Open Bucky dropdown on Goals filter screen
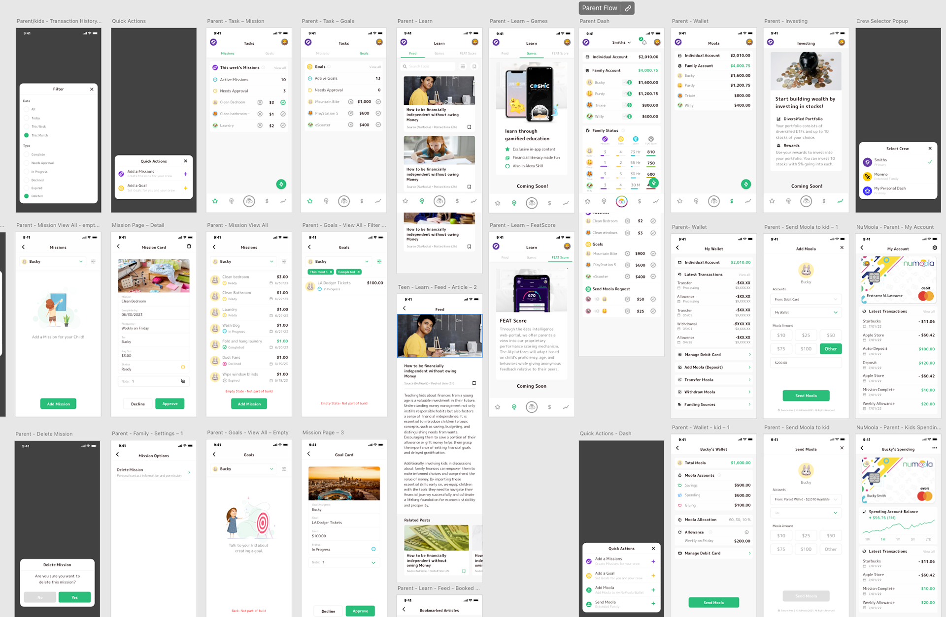 coord(339,261)
